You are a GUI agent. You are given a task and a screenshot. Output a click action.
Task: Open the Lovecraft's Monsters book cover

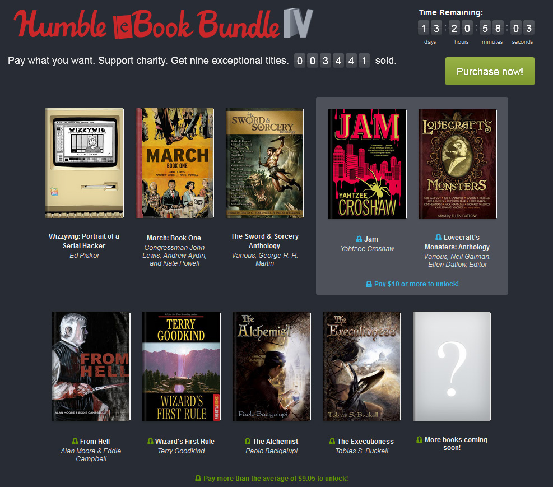tap(458, 164)
